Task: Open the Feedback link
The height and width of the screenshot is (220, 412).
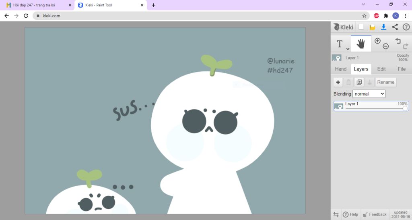Action: coord(375,214)
